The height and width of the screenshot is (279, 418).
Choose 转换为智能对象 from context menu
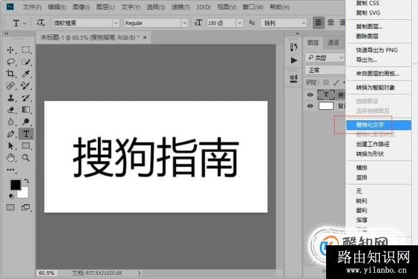pos(379,87)
